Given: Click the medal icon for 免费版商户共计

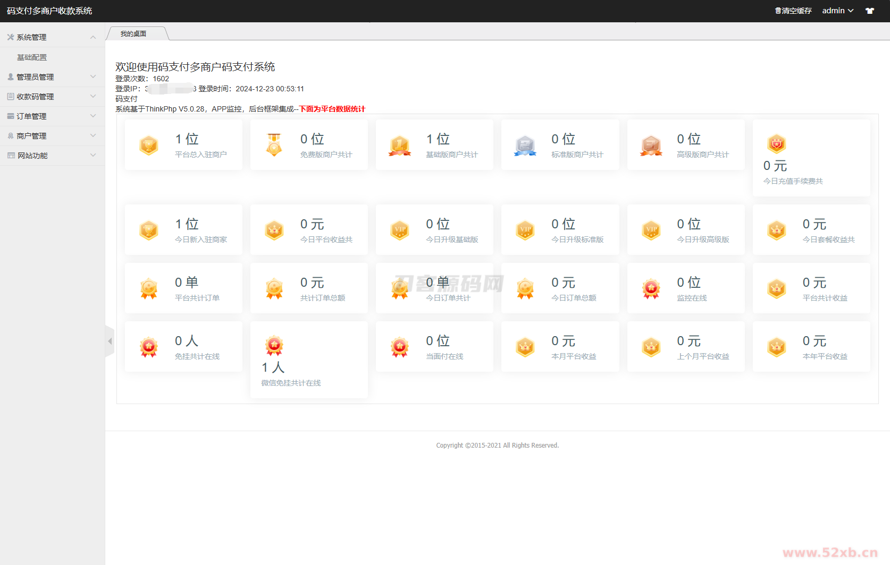Looking at the screenshot, I should [274, 145].
